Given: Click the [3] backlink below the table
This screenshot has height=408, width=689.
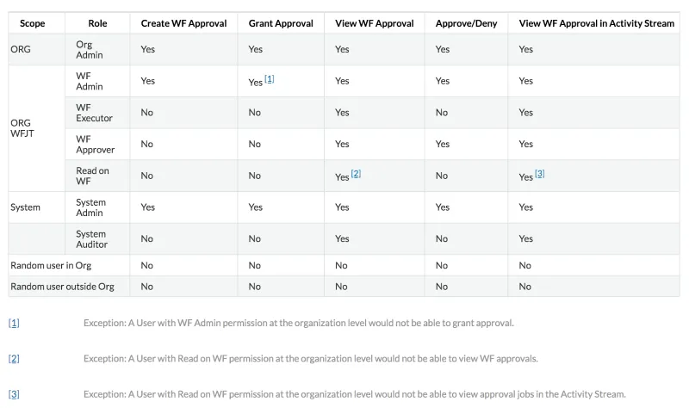Looking at the screenshot, I should point(14,393).
